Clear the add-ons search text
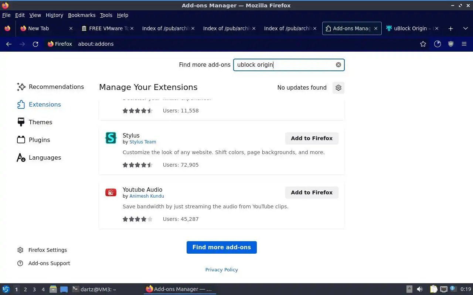Screen dimensions: 473x295 [338, 65]
